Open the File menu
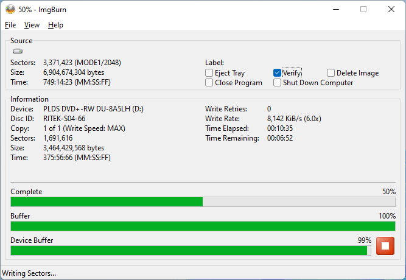Image resolution: width=406 pixels, height=280 pixels. [10, 25]
